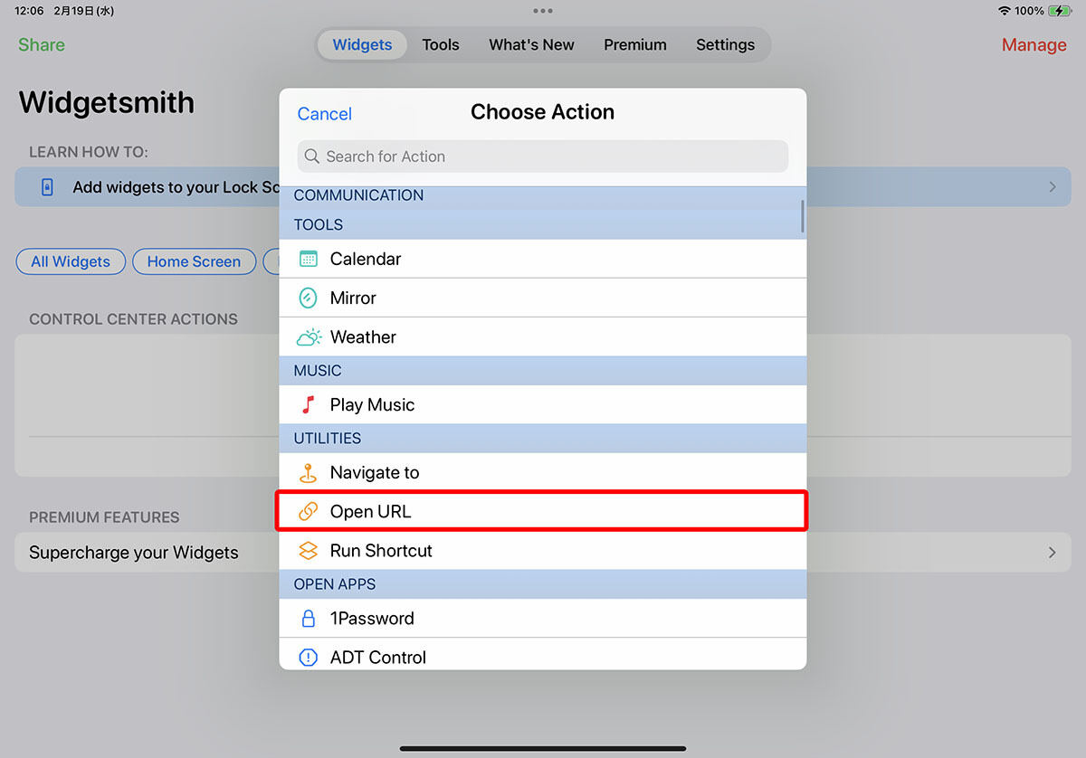Choose the Mirror action label
The image size is (1086, 758).
[x=353, y=298]
